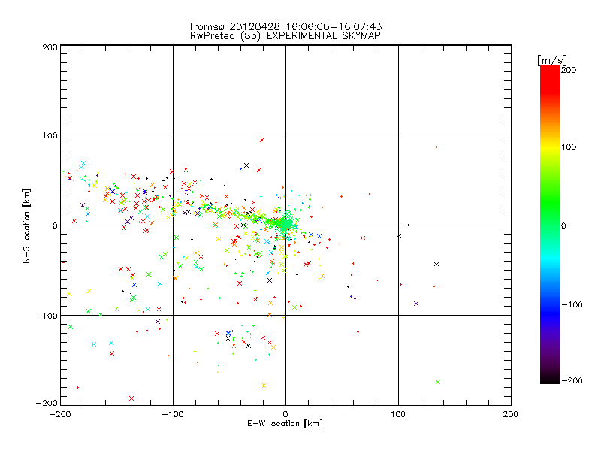
Task: Click the colorbar's 100 tick label
Action: [x=569, y=147]
